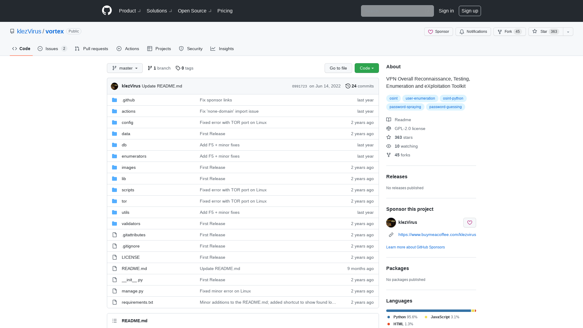Expand the Open Source menu
Image resolution: width=583 pixels, height=328 pixels.
195,11
